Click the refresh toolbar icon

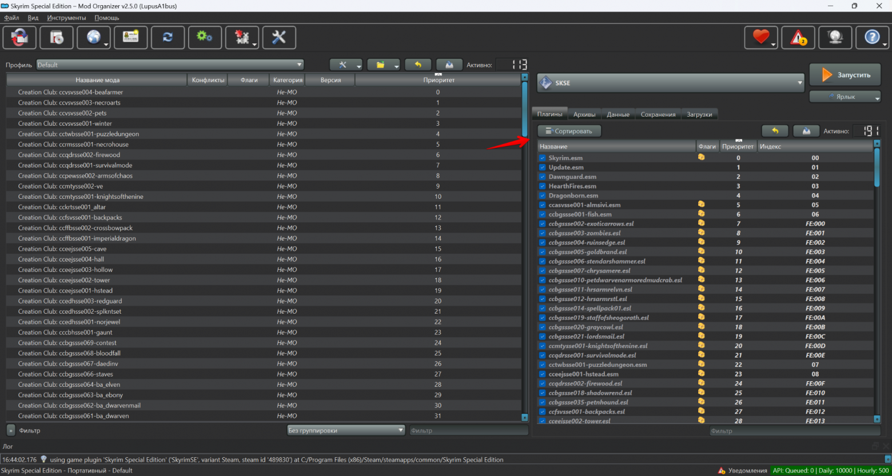click(168, 38)
